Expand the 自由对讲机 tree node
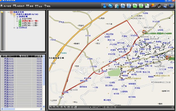176x111 pixels. (17, 19)
